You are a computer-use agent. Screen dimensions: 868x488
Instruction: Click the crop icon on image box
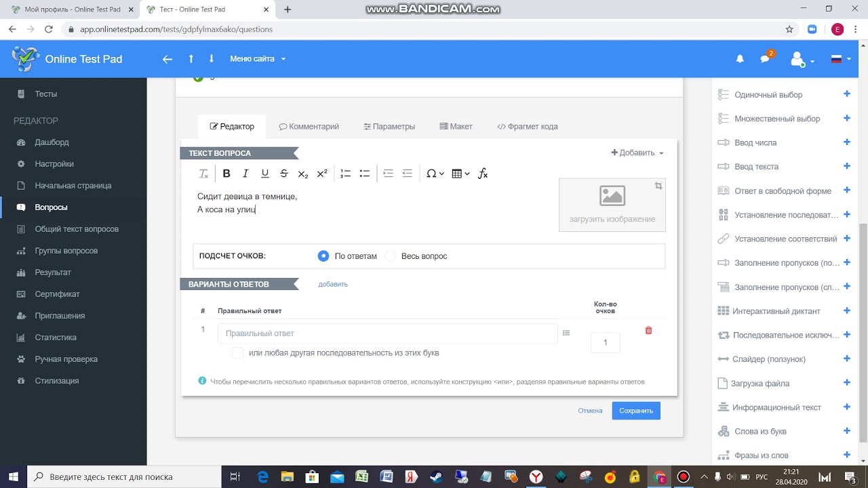coord(658,186)
